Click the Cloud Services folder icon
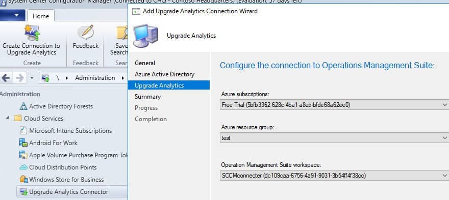 18,118
